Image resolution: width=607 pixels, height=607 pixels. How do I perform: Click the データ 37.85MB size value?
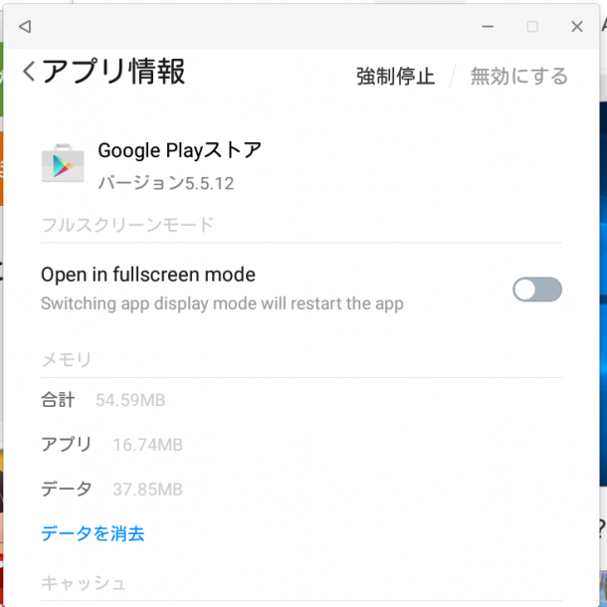coord(147,490)
